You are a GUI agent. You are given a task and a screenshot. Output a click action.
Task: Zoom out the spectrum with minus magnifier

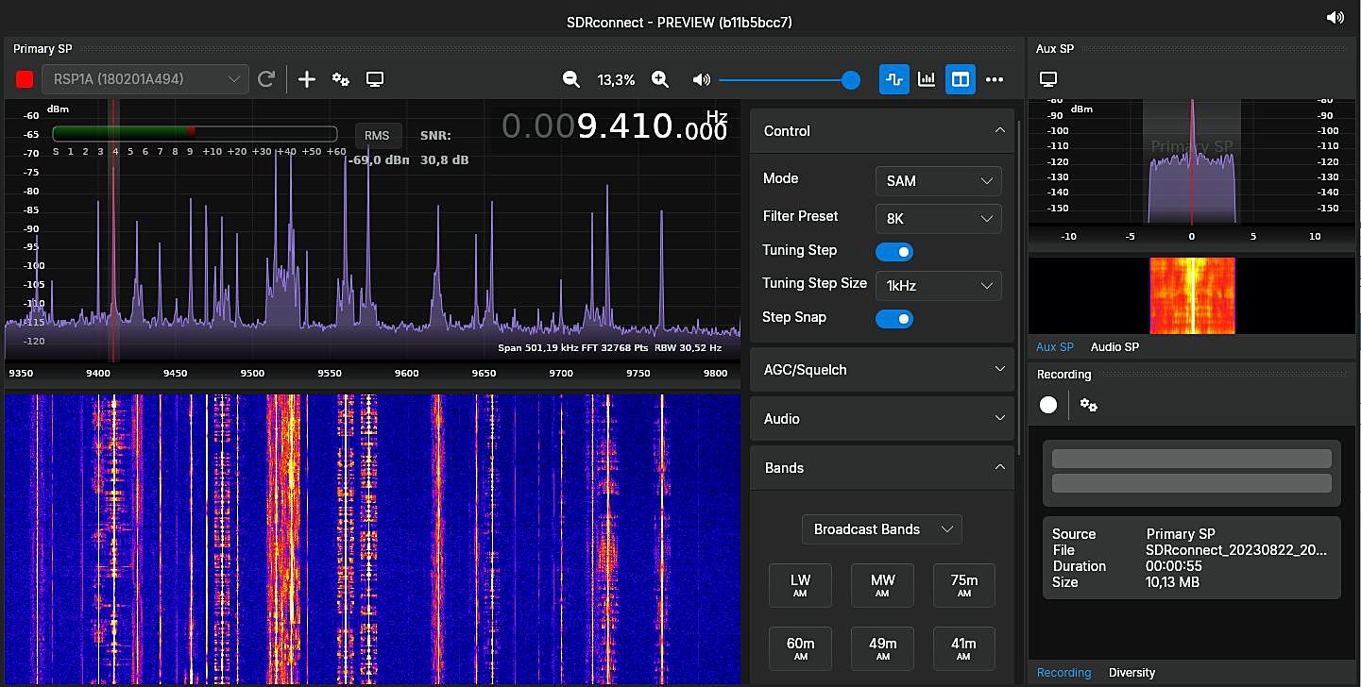point(571,80)
